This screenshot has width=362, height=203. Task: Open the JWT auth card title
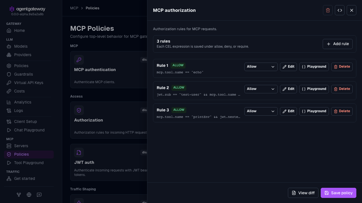pyautogui.click(x=84, y=162)
